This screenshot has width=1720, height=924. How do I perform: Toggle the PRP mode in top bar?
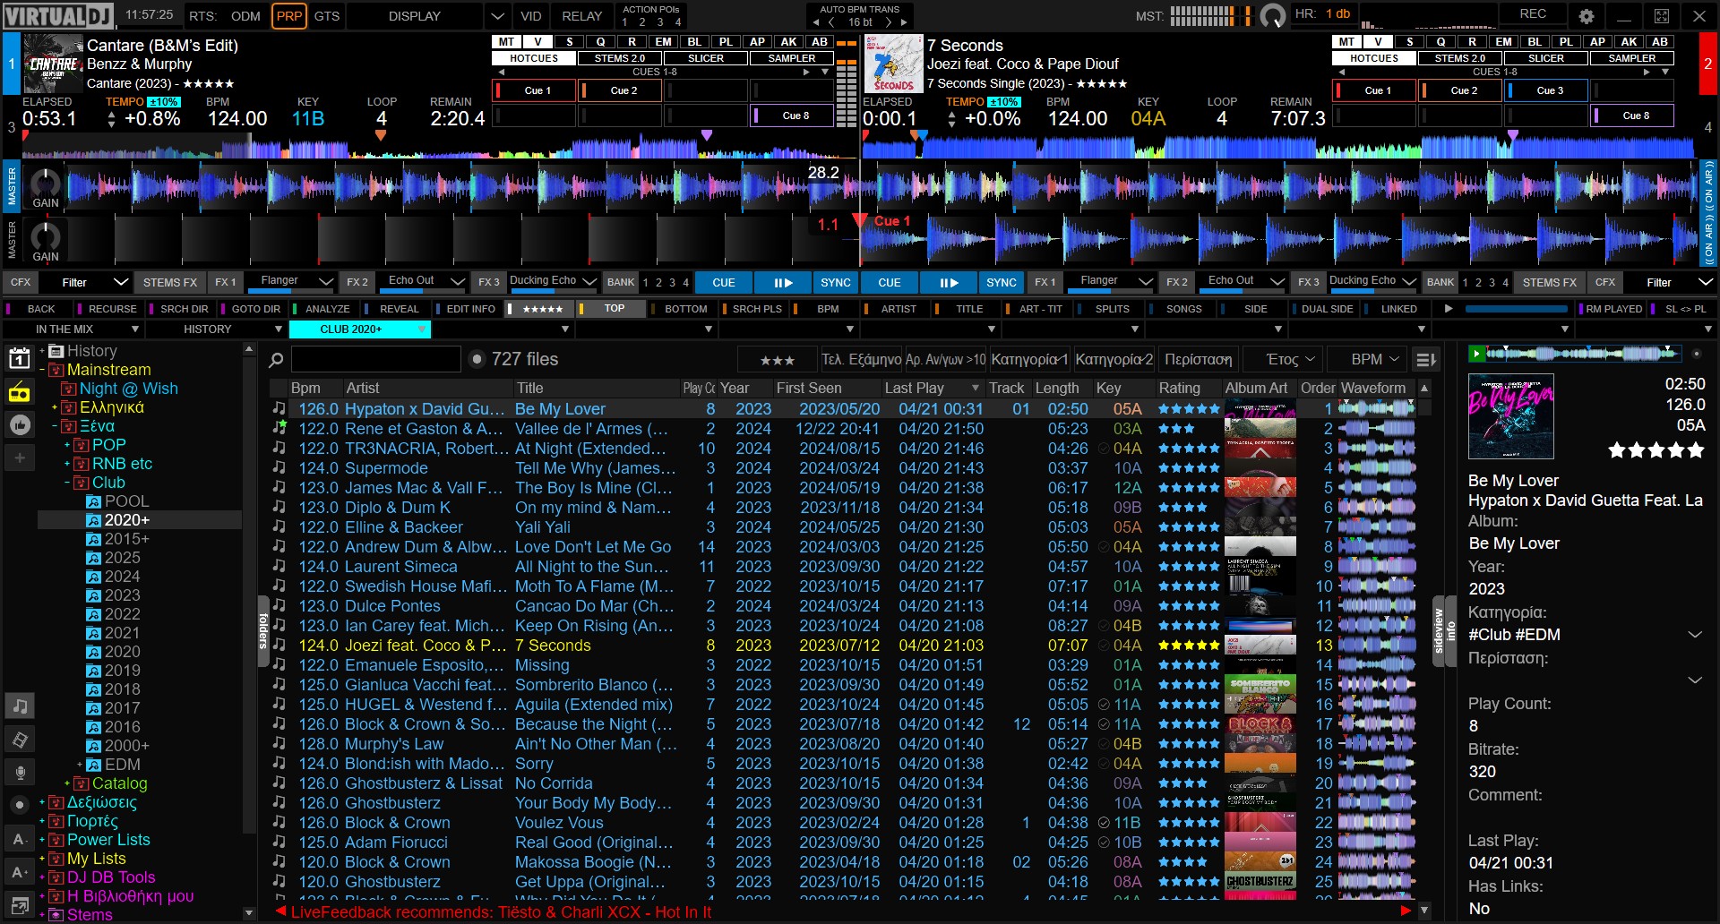click(288, 16)
